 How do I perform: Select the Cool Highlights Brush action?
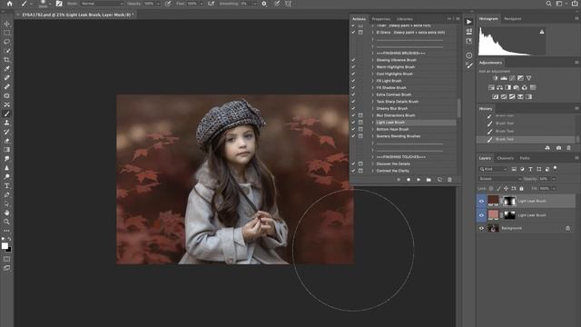pos(394,74)
